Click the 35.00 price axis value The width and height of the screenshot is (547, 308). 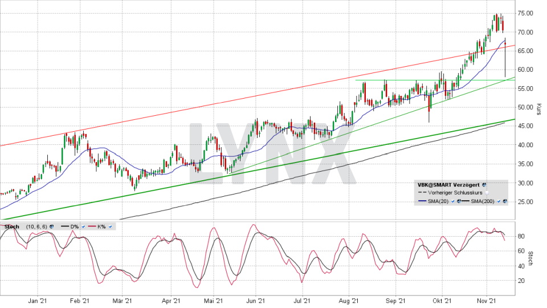pyautogui.click(x=526, y=164)
